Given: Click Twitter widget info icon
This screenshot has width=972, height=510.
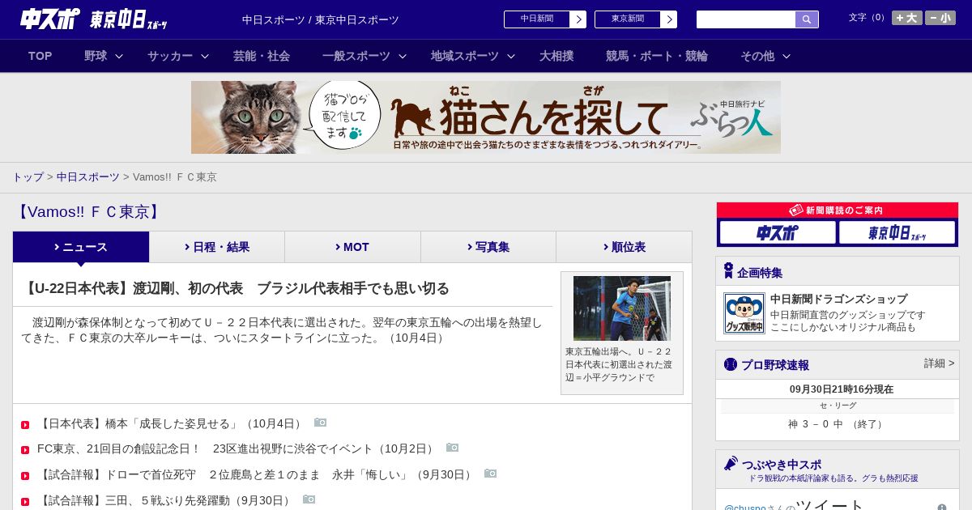Looking at the screenshot, I should [x=942, y=508].
